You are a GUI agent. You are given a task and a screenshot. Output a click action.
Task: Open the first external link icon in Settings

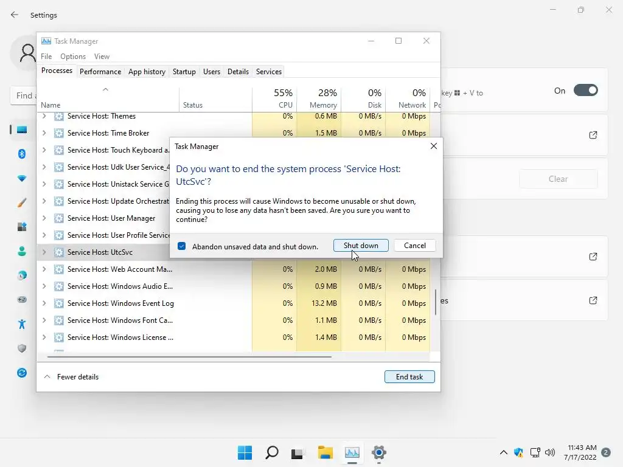[x=593, y=135]
